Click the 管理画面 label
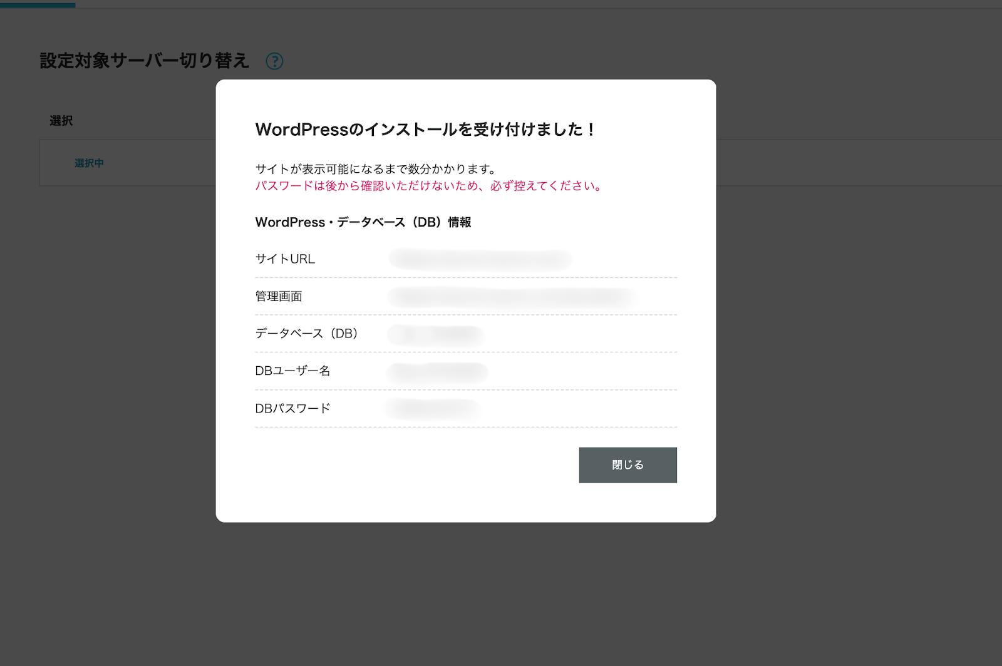 click(x=279, y=297)
